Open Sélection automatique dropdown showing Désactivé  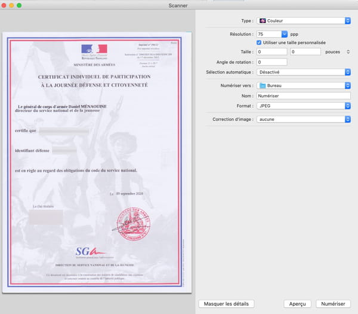click(x=304, y=72)
